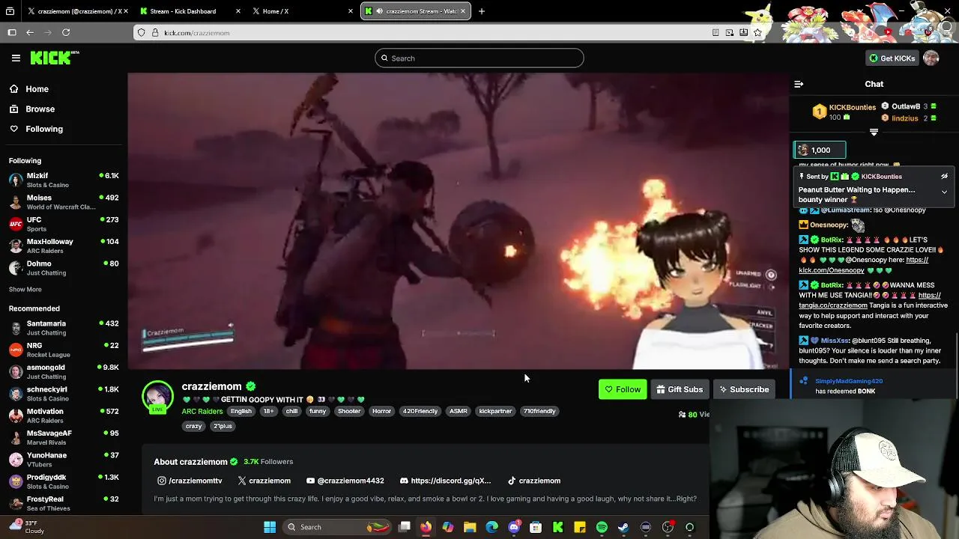Viewport: 959px width, 539px height.
Task: Open asmongold in Recommended list
Action: [64, 372]
